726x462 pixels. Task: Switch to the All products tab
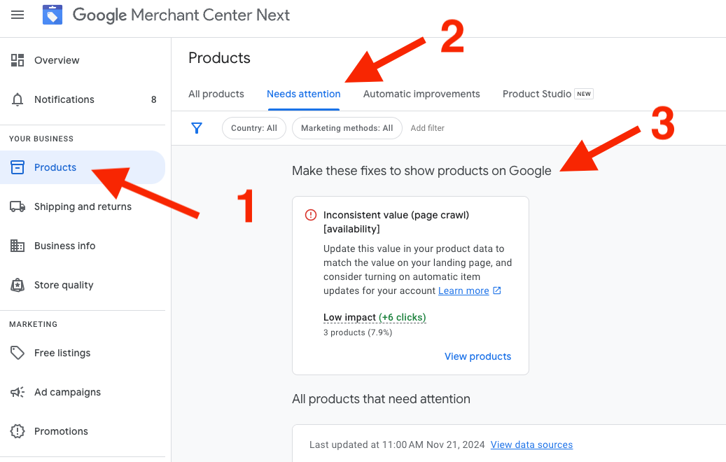click(x=216, y=94)
